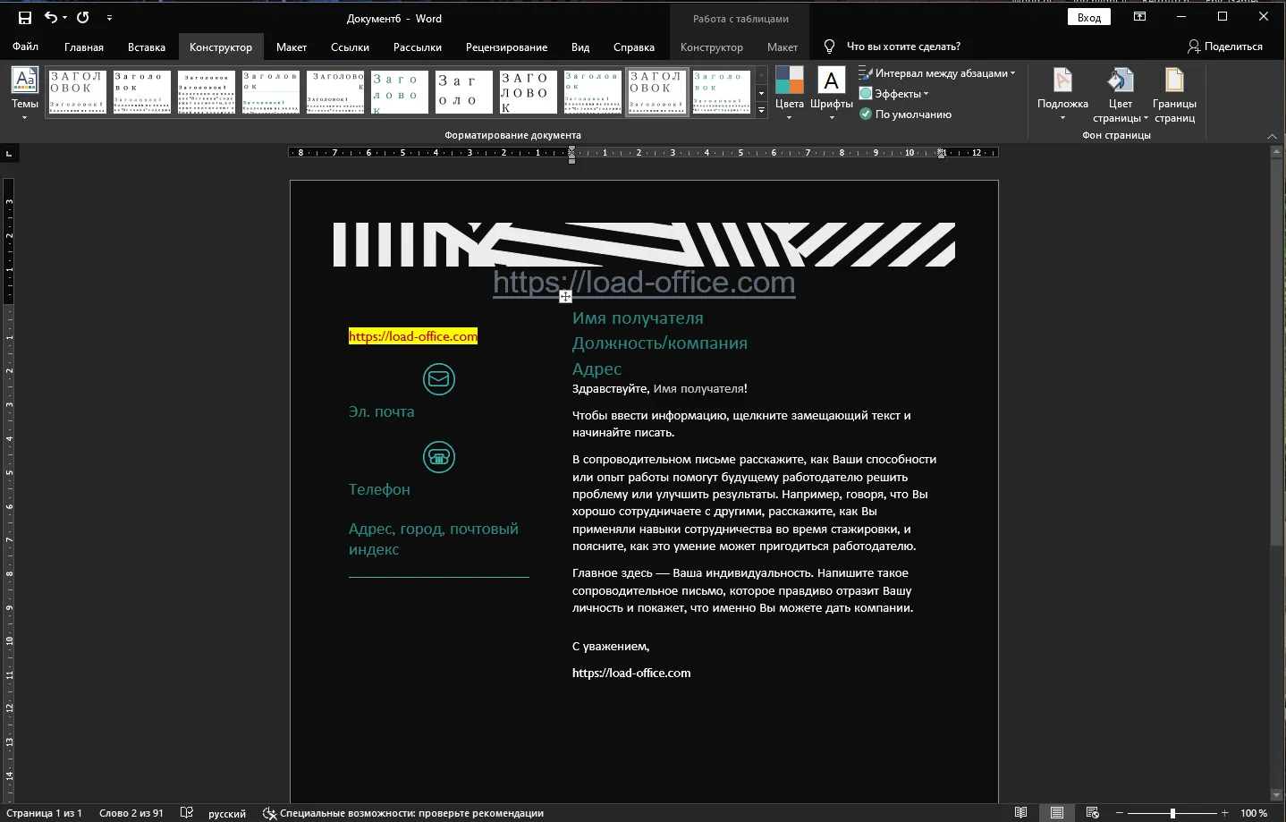Viewport: 1286px width, 822px height.
Task: Open the Themes (Темы) gallery icon
Action: (24, 81)
